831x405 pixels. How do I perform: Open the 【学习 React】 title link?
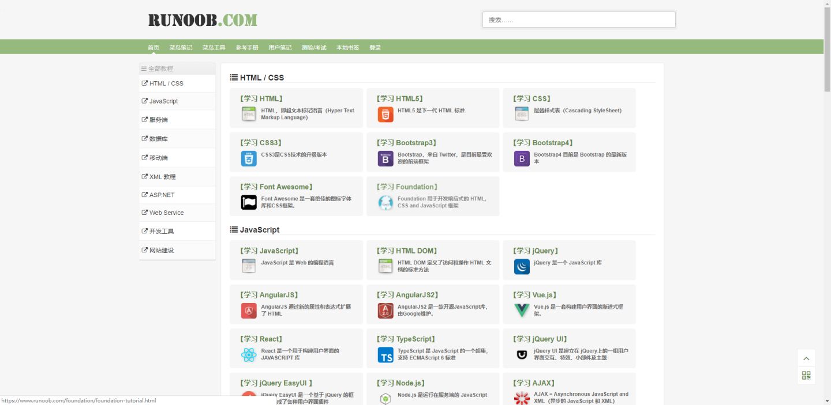click(261, 339)
